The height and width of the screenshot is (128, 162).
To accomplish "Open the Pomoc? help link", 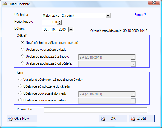I will (x=140, y=15).
